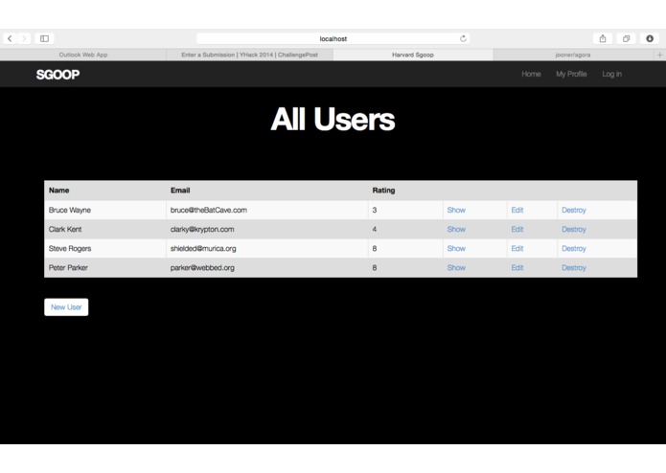Destroy the Peter Parker user

tap(574, 268)
